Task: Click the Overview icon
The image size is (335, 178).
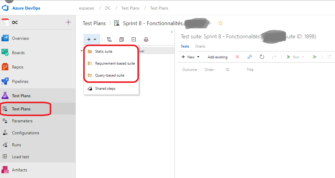Action: [x=5, y=38]
